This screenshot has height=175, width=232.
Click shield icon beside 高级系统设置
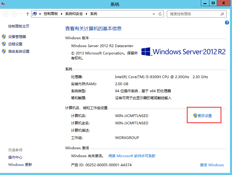tap(4, 51)
